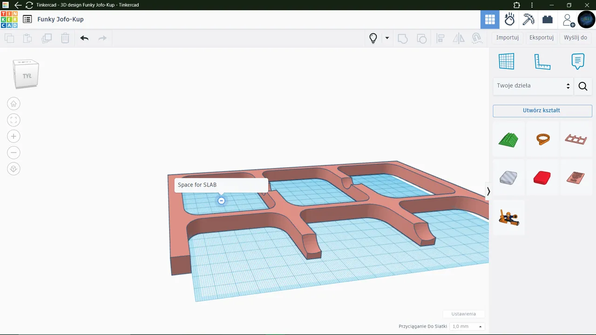Screen dimensions: 596x335
Task: Open the Eksportuj menu
Action: click(541, 38)
